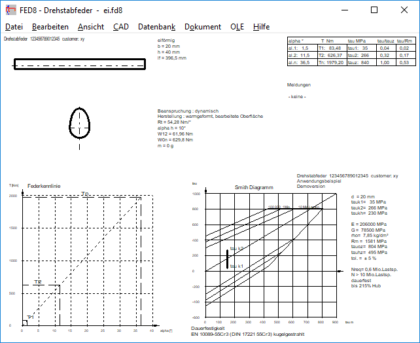Open the Bearbeiten menu
Screen dimensions: 420x343
tap(50, 27)
